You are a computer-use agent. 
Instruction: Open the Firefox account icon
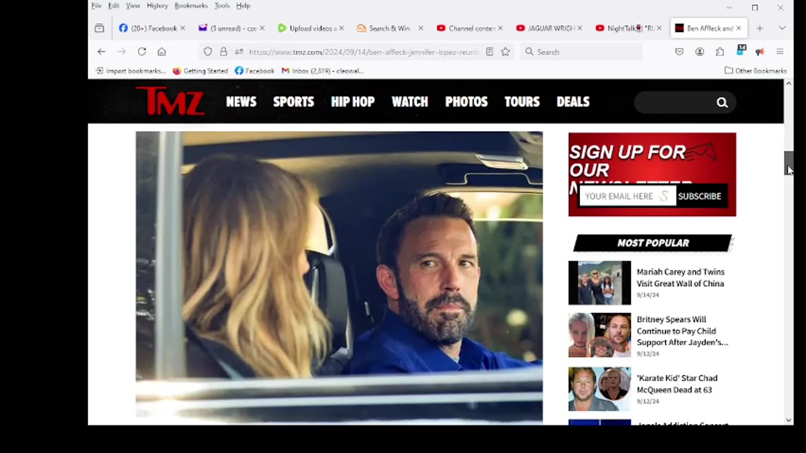click(x=700, y=52)
